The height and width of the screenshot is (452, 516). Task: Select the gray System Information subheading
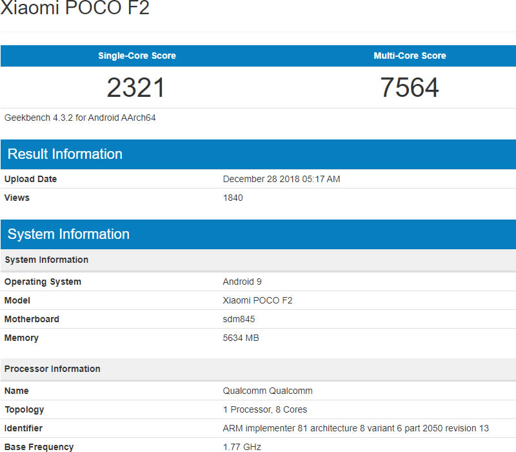coord(46,260)
